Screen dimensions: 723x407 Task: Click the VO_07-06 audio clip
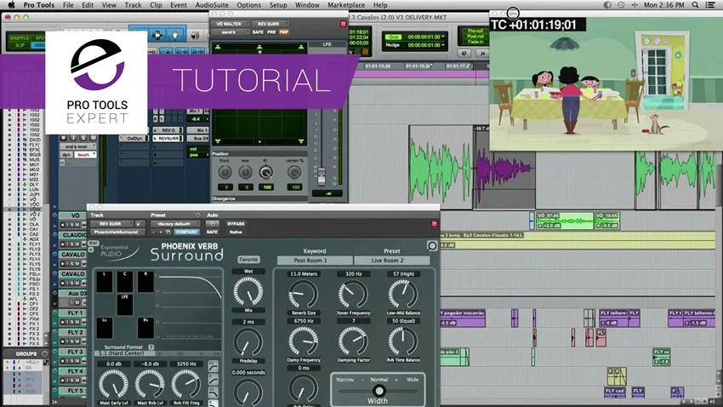(565, 221)
